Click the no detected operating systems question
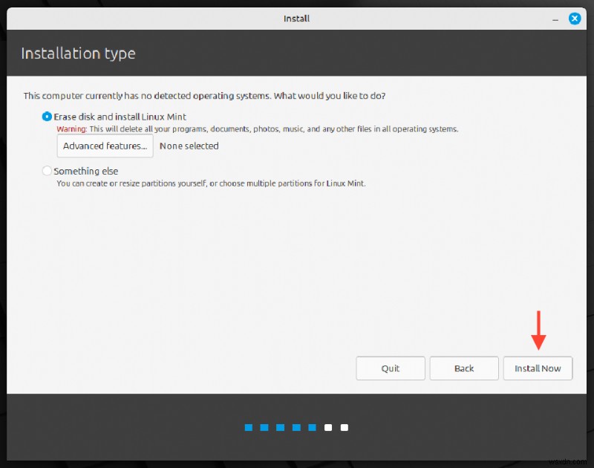This screenshot has height=468, width=594. (x=205, y=96)
